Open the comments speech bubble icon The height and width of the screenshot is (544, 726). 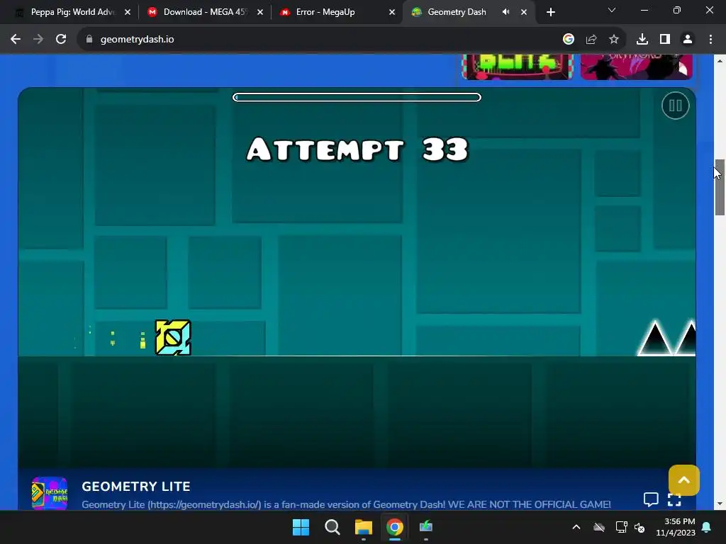point(651,499)
